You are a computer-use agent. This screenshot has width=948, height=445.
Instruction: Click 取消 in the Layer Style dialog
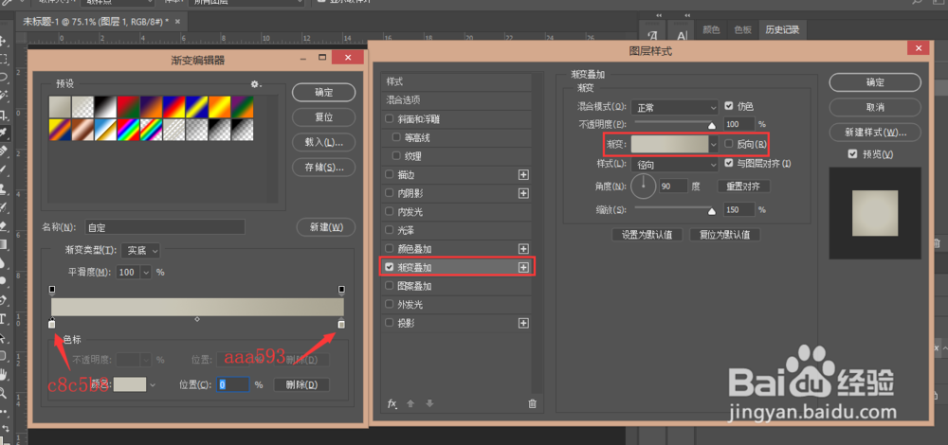[x=875, y=107]
